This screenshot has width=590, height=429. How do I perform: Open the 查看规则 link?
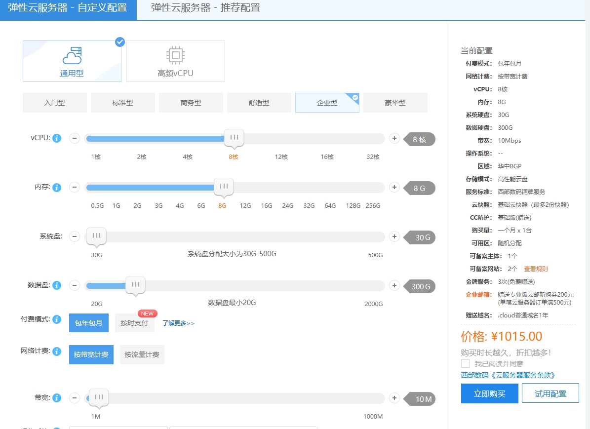536,269
